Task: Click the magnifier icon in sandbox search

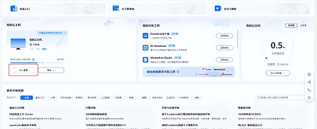Action: pos(259,98)
